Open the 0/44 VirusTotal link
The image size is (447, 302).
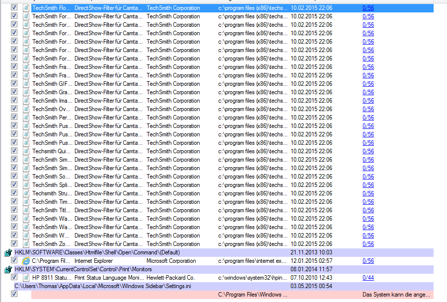coord(368,278)
